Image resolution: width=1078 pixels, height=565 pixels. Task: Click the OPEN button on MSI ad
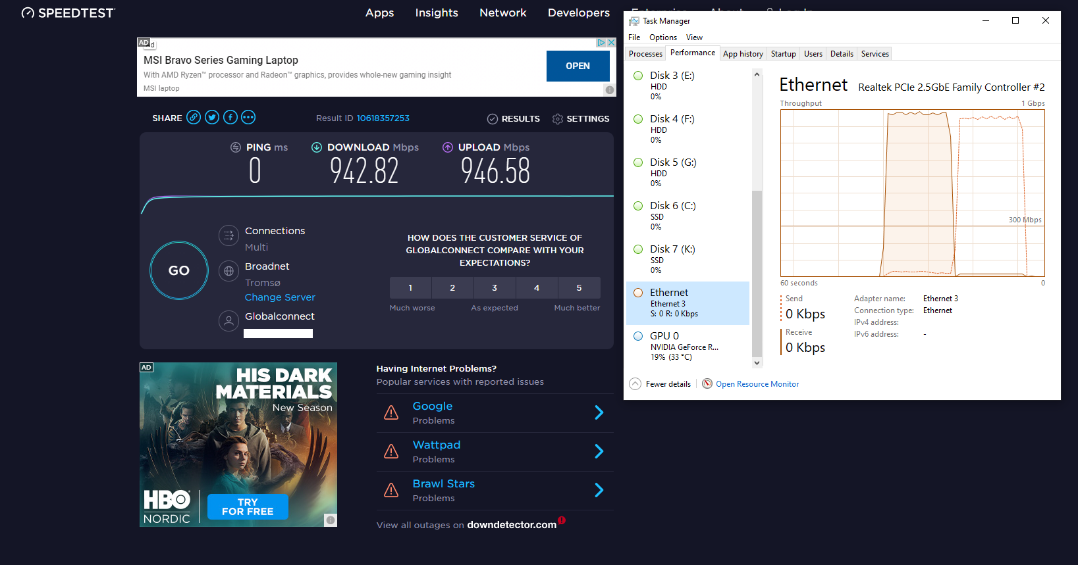578,66
